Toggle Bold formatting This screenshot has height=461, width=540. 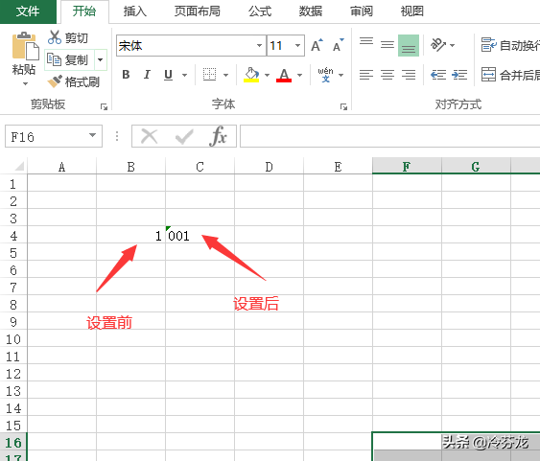click(126, 75)
